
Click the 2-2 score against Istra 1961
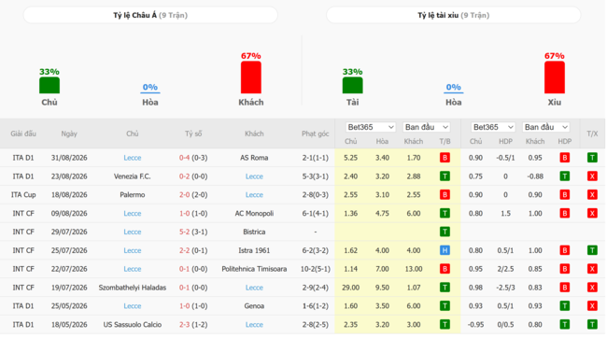click(x=184, y=250)
